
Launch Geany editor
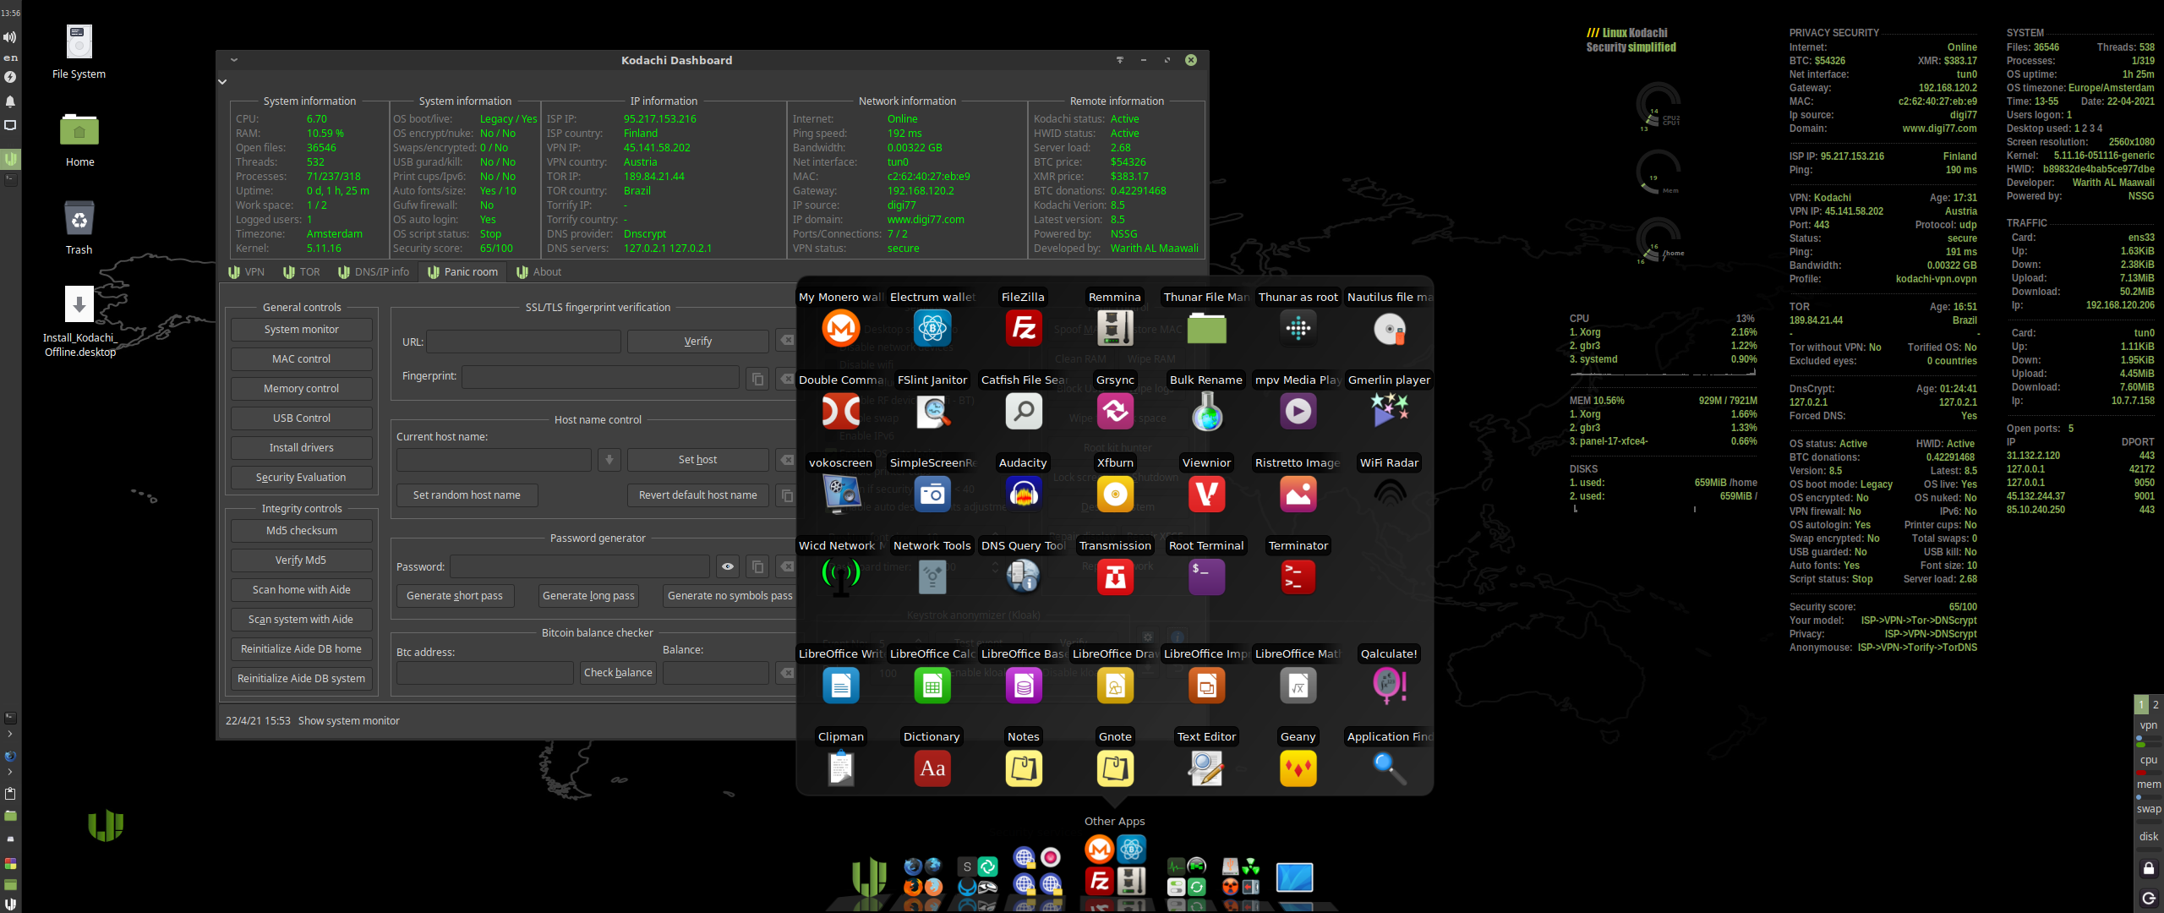coord(1298,768)
